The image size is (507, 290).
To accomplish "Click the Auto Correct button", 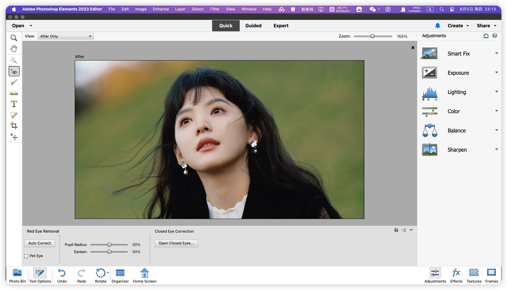I will 40,243.
